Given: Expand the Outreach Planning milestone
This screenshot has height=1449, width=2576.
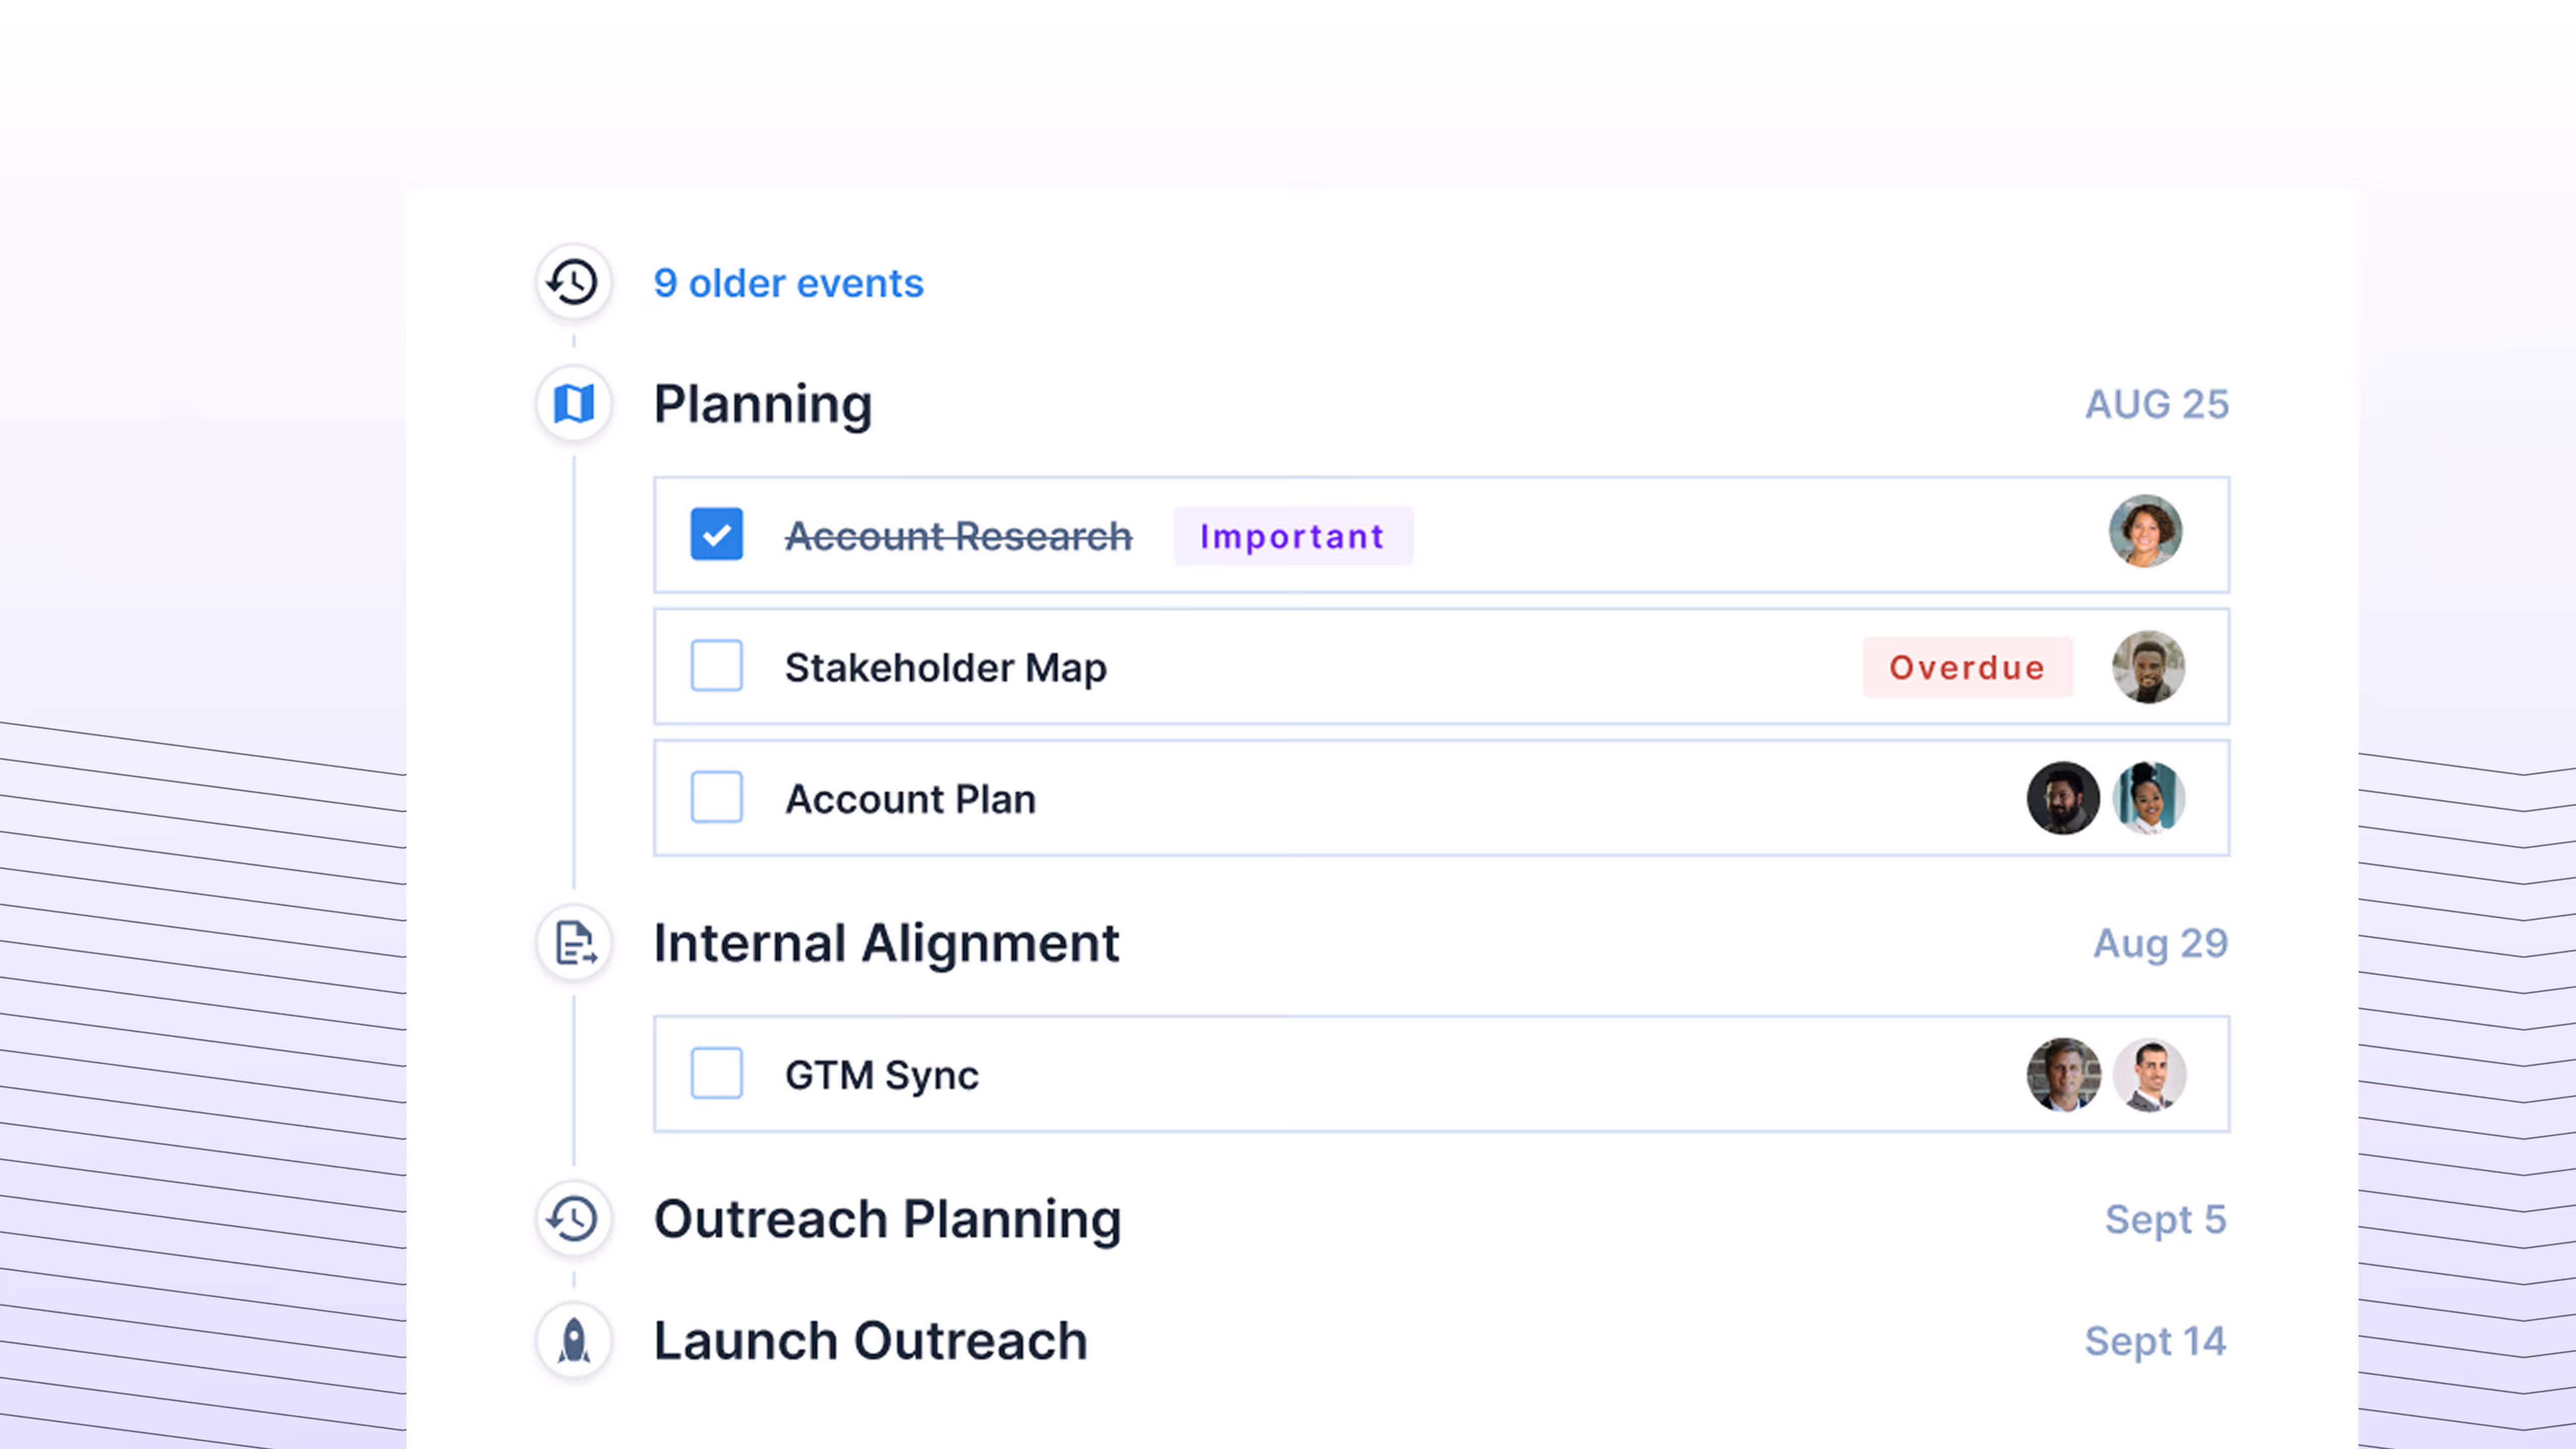Looking at the screenshot, I should tap(887, 1220).
